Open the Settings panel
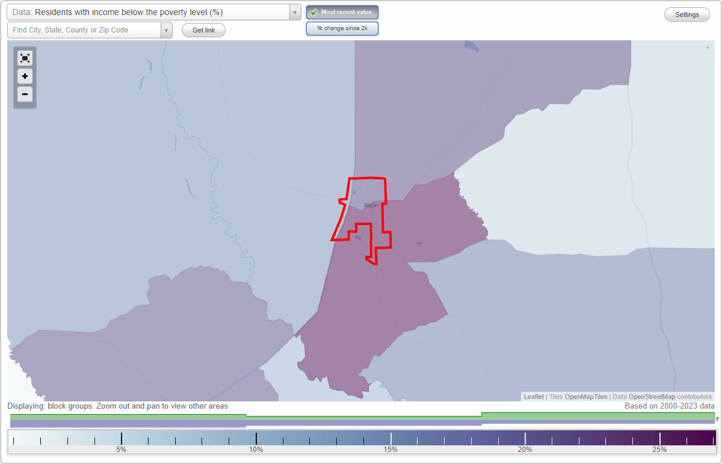 click(687, 14)
